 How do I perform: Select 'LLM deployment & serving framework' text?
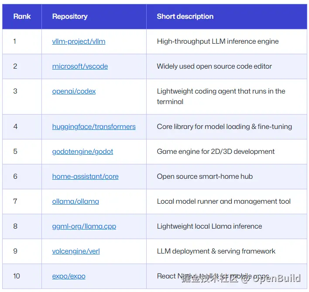coord(216,251)
